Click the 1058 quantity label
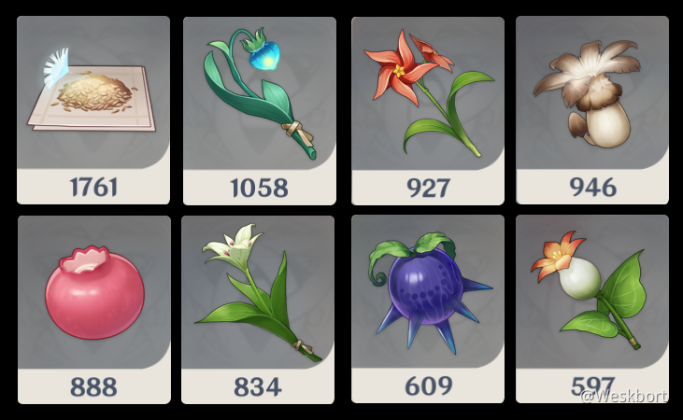Viewport: 683px width, 420px height. tap(259, 188)
